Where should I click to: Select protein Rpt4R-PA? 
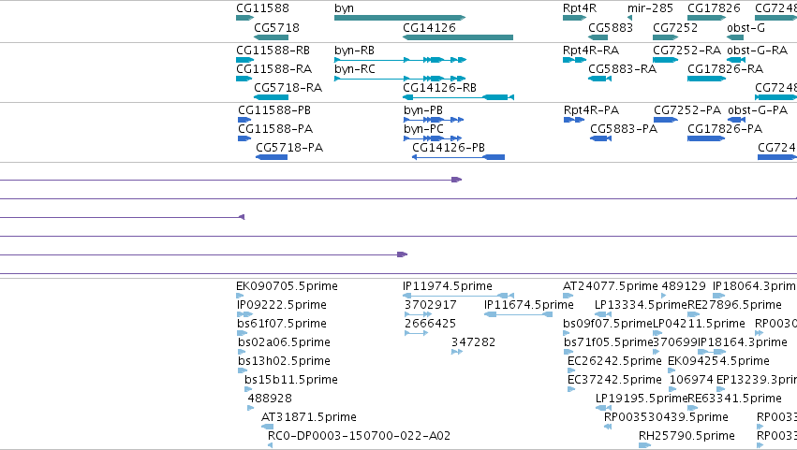pyautogui.click(x=591, y=110)
